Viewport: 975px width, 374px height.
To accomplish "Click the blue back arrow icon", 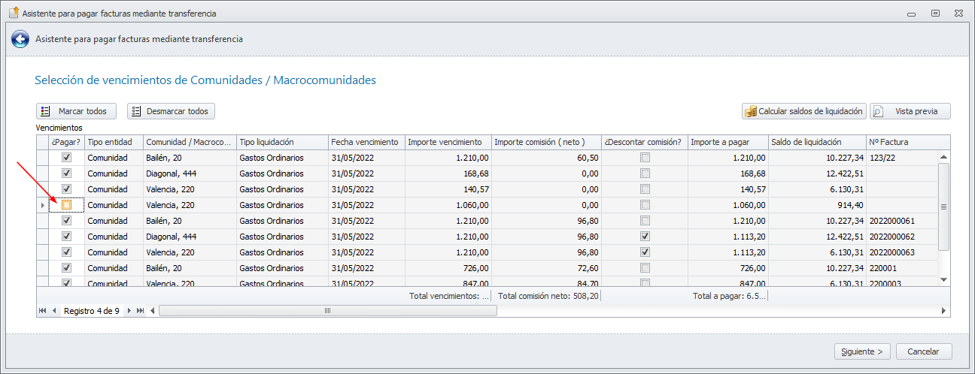I will [20, 39].
